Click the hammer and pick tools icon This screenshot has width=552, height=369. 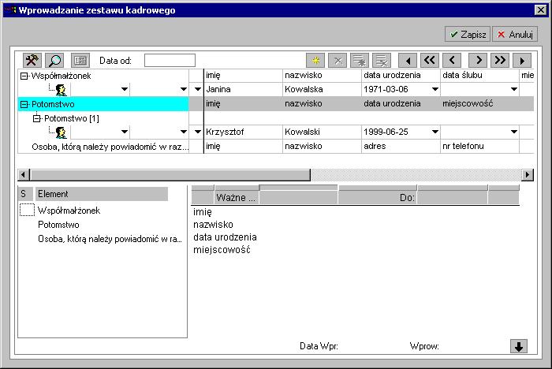point(32,61)
